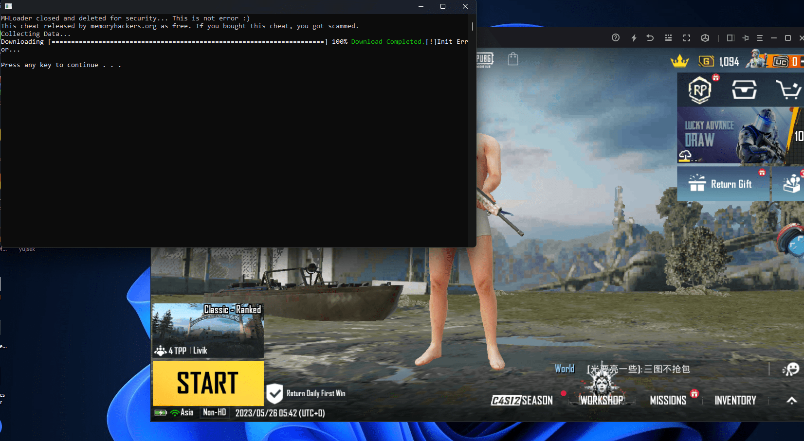Click the console vertical scrollbar thumb

(x=472, y=26)
